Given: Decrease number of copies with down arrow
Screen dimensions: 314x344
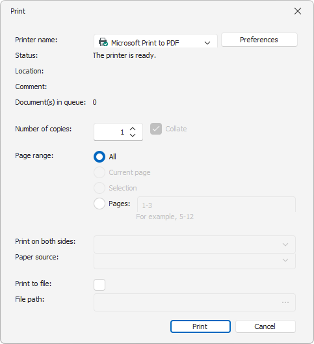Looking at the screenshot, I should click(x=133, y=135).
